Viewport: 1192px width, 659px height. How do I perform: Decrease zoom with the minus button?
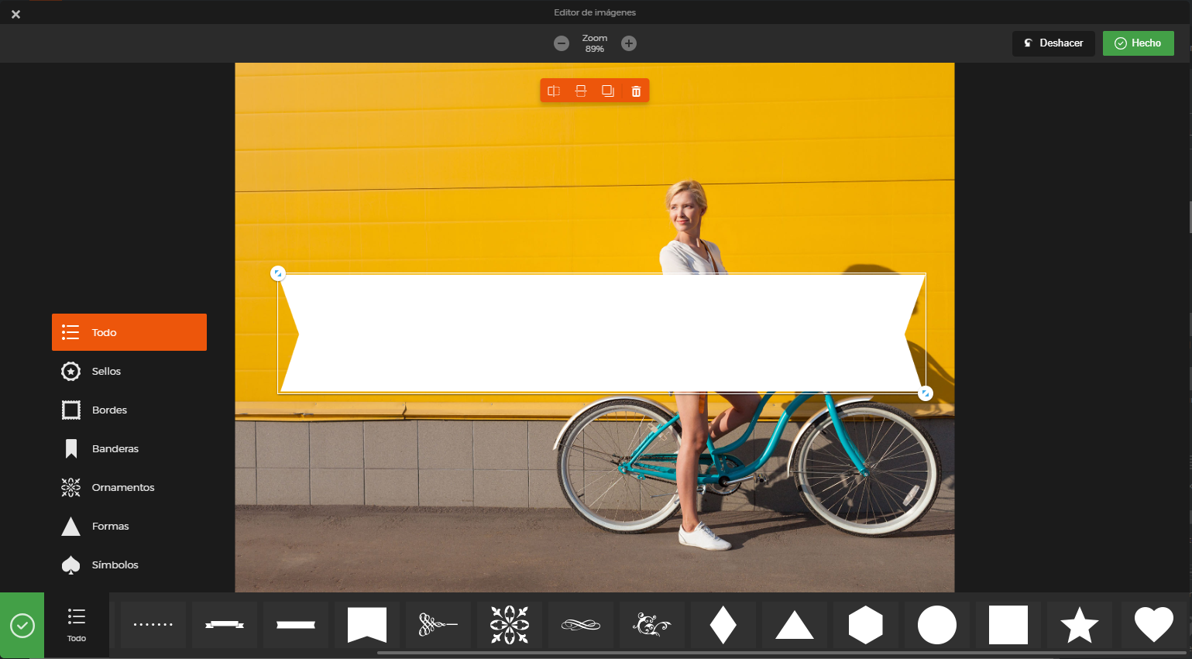[x=562, y=43]
